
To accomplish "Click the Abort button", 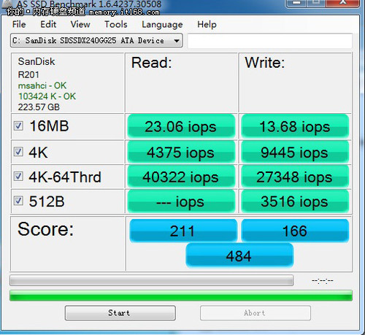I will 255,313.
